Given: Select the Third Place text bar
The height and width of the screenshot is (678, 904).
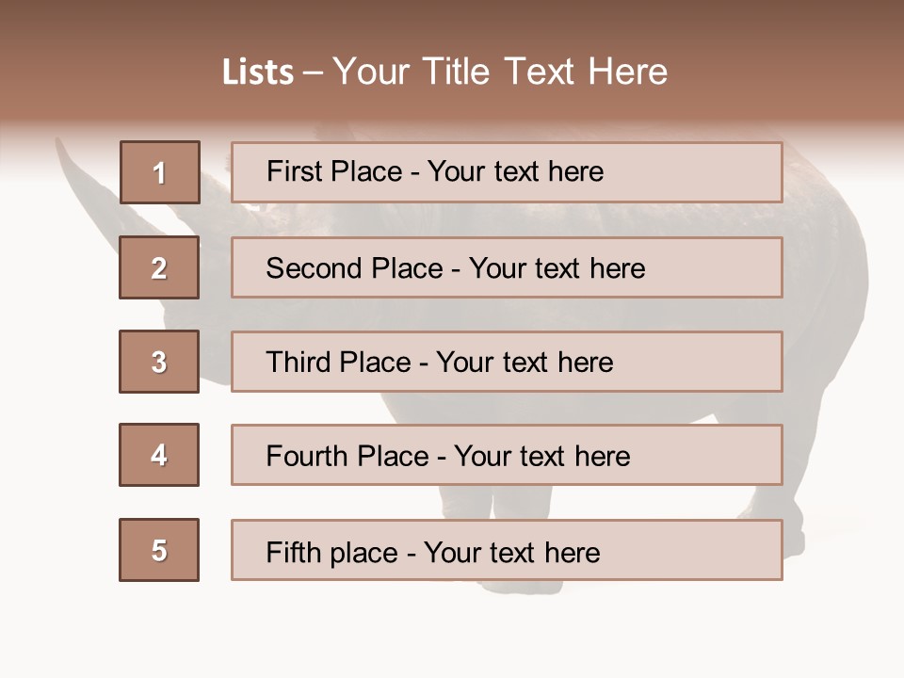Looking at the screenshot, I should [x=507, y=362].
